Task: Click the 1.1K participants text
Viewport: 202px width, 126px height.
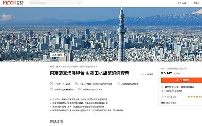Action: [x=171, y=97]
